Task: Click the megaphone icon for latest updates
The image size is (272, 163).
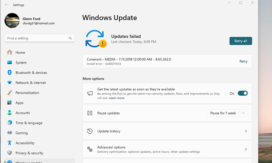Action: tap(90, 93)
